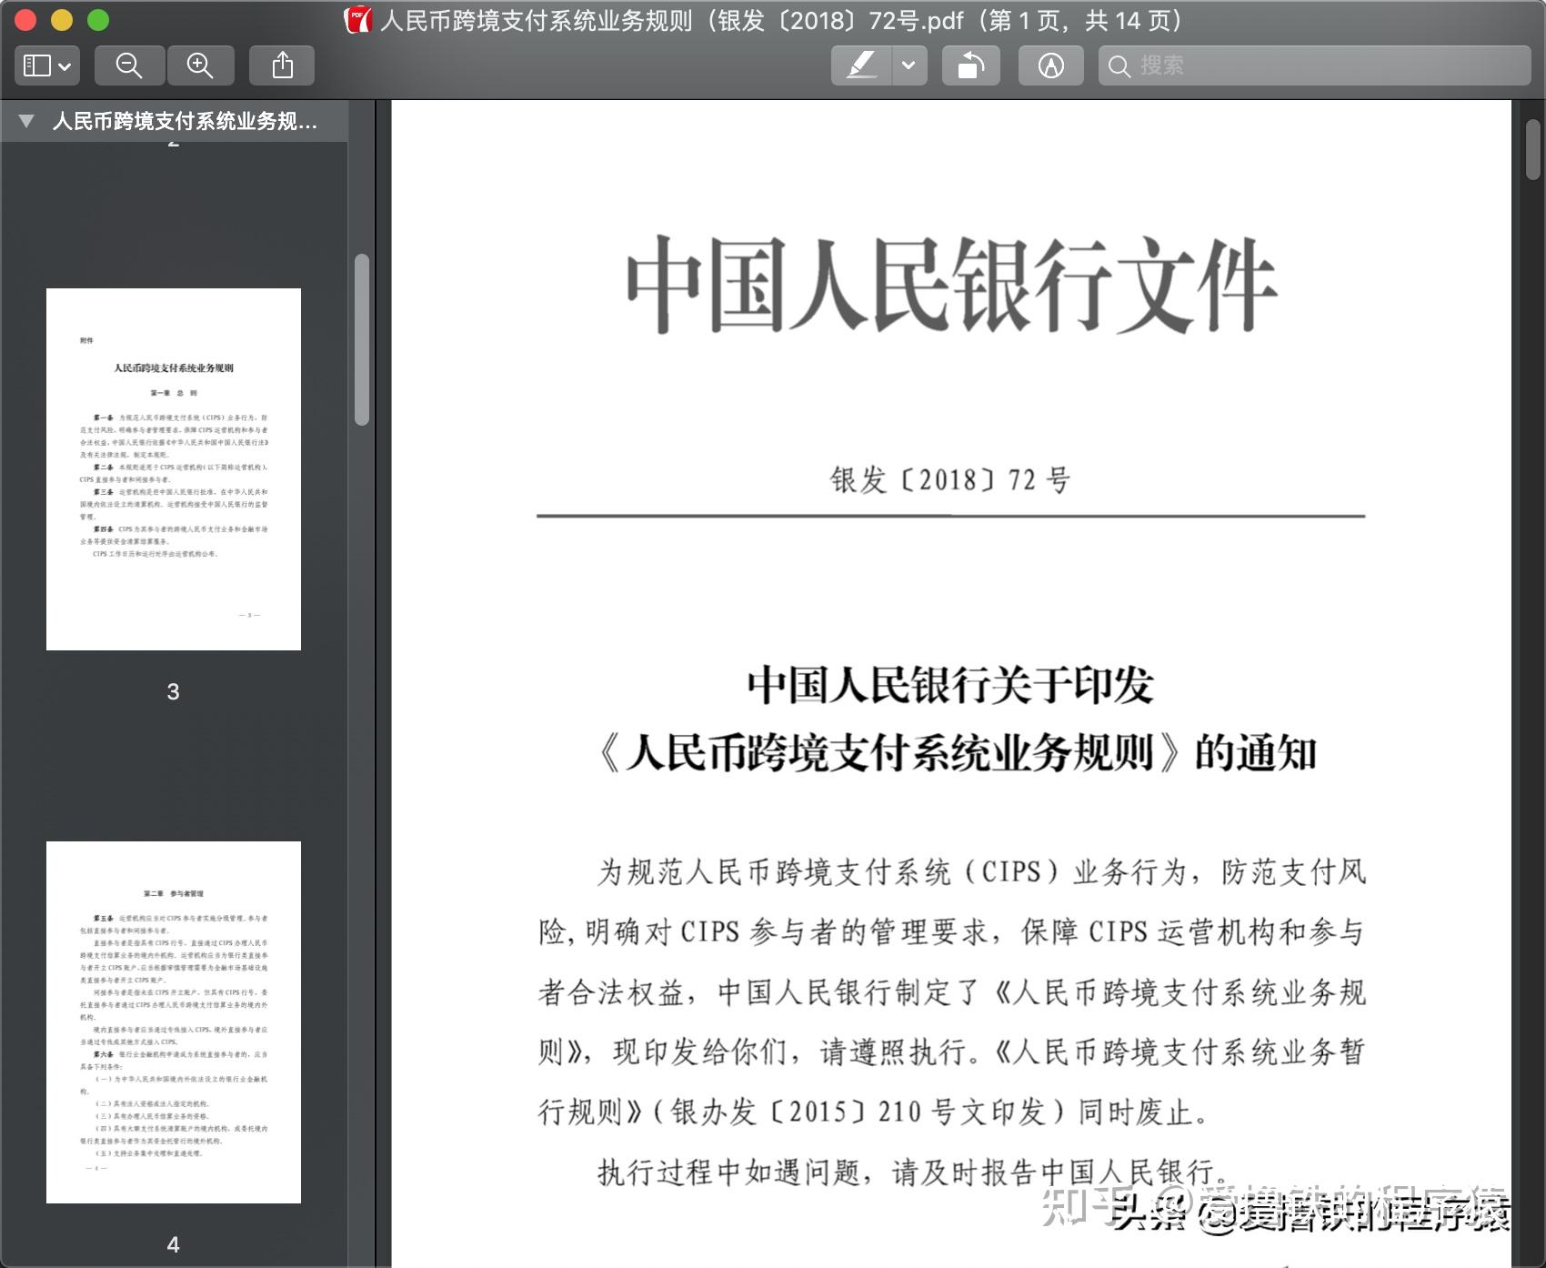
Task: Select the zoom out tool
Action: 129,65
